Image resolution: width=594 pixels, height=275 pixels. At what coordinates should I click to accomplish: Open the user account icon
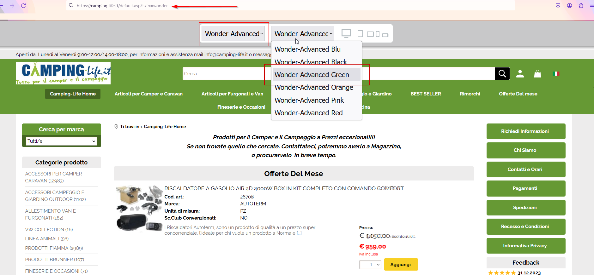point(520,74)
